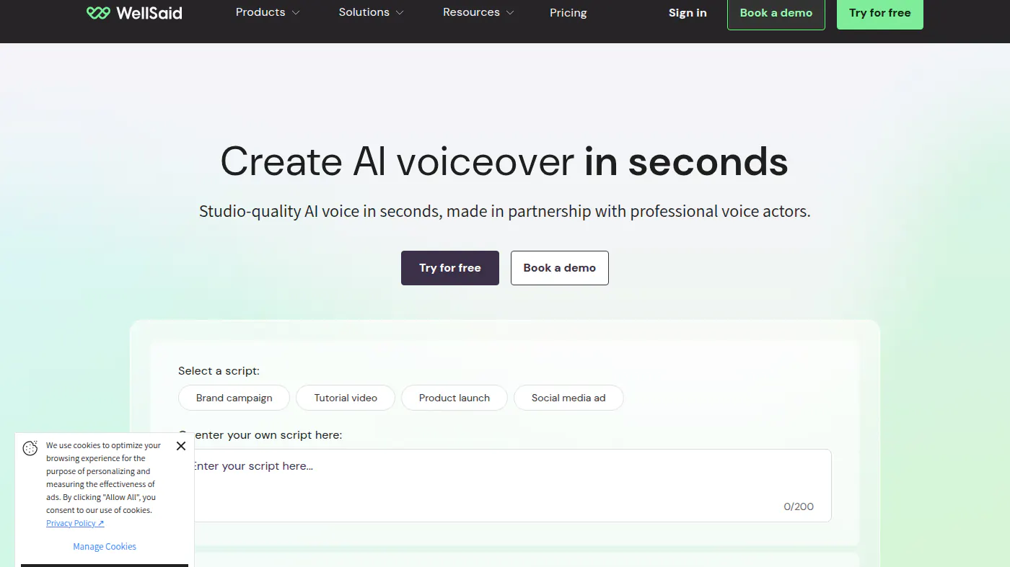This screenshot has width=1010, height=567.
Task: Open the Privacy Policy link
Action: point(71,524)
